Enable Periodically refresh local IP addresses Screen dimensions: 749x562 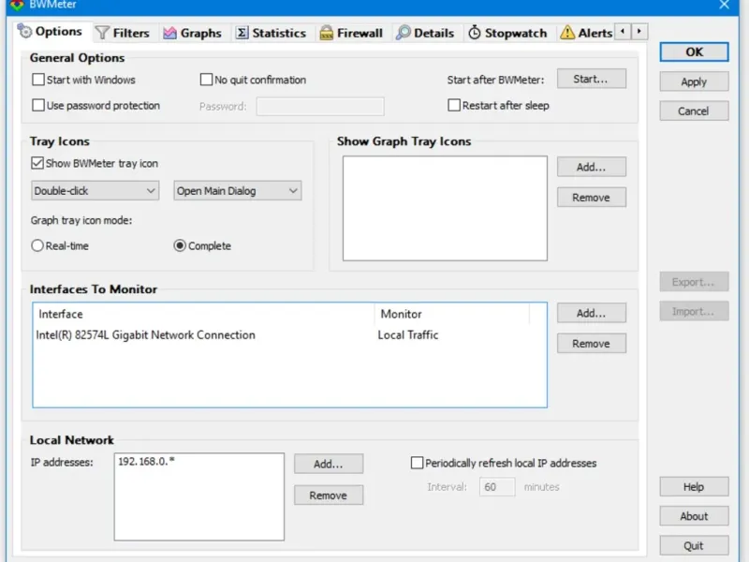pos(417,463)
